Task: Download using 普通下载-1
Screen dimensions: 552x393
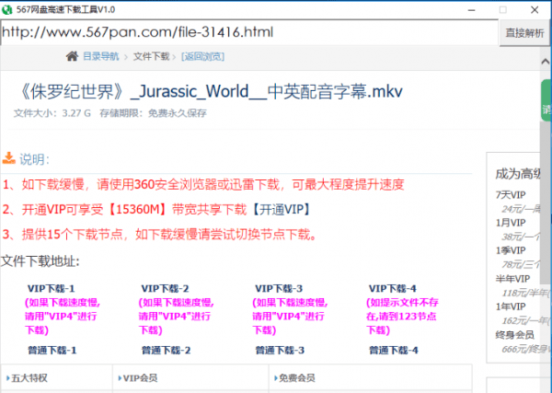Action: click(x=52, y=351)
